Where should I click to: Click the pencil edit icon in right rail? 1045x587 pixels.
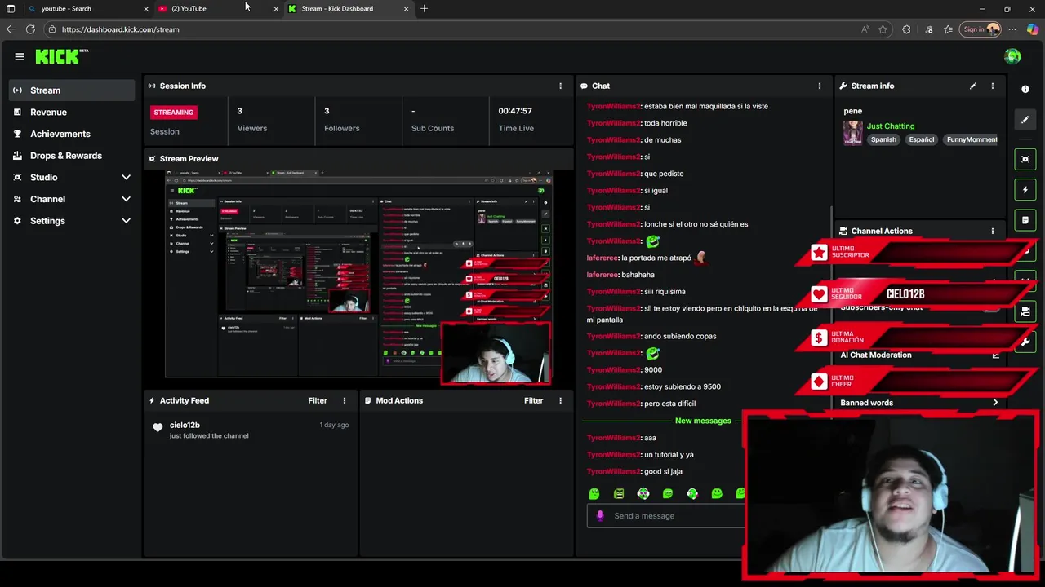coord(1025,120)
